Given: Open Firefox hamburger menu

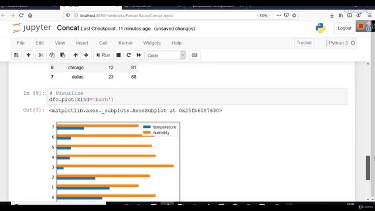Looking at the screenshot, I should (x=370, y=15).
